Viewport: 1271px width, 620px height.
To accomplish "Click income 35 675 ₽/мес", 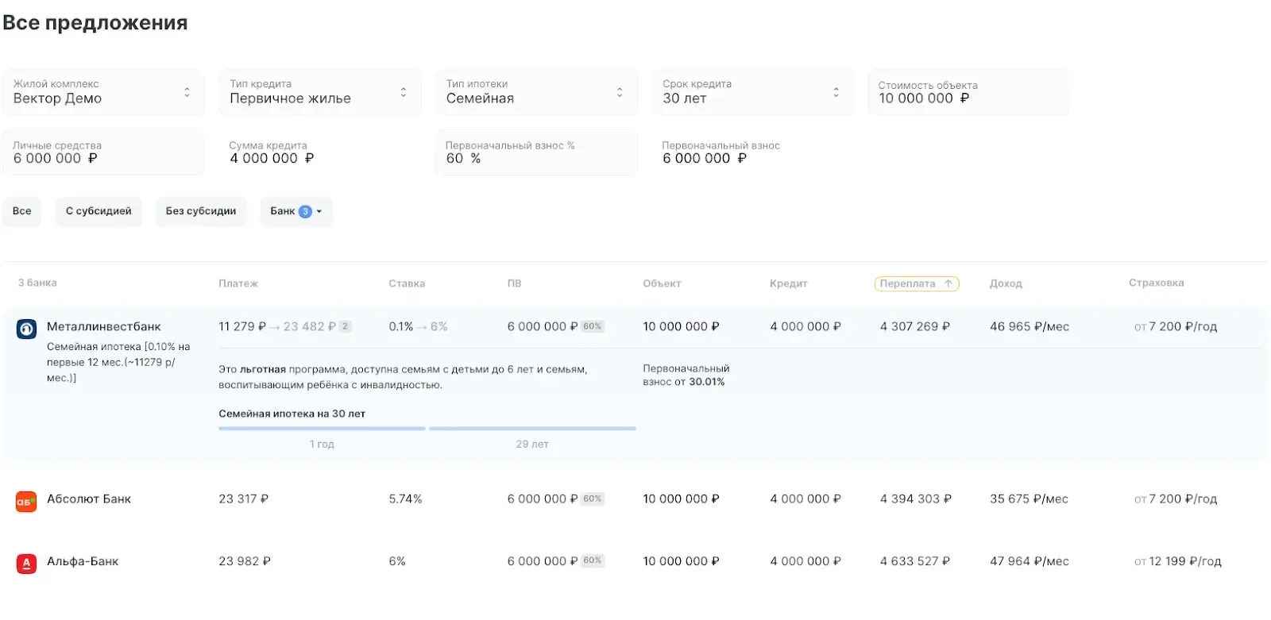I will pos(1029,499).
